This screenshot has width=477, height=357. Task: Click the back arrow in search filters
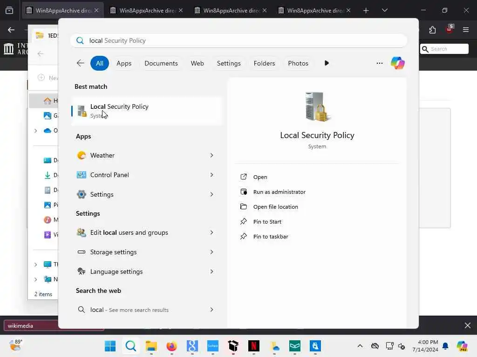pos(80,63)
